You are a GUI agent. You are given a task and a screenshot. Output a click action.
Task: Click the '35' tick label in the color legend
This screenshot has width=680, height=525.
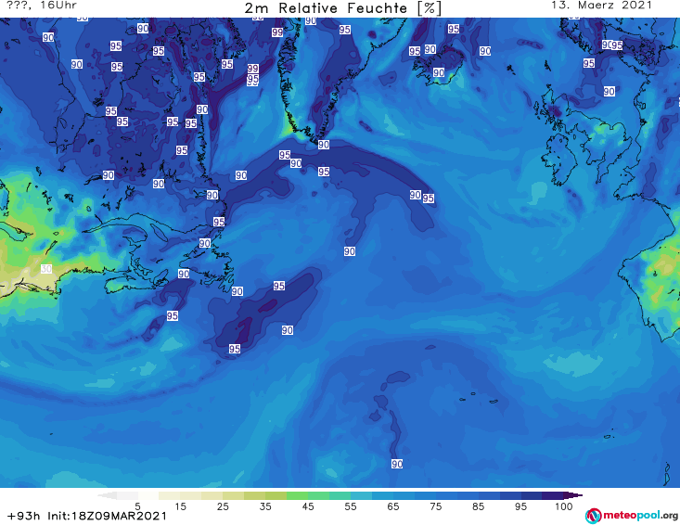pyautogui.click(x=265, y=506)
